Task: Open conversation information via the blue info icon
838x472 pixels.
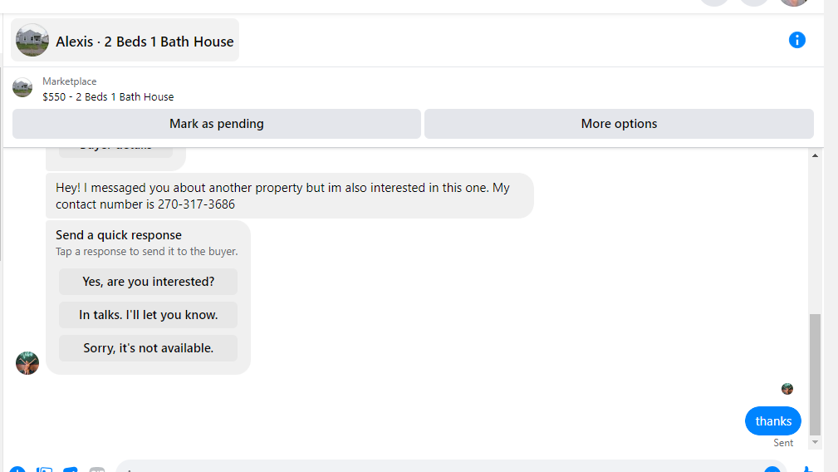Action: (796, 40)
